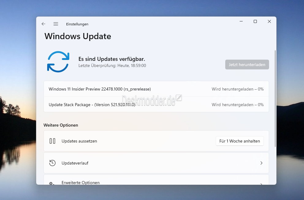Image resolution: width=304 pixels, height=200 pixels.
Task: Open the Erweiterte Optionen entry
Action: 156,180
